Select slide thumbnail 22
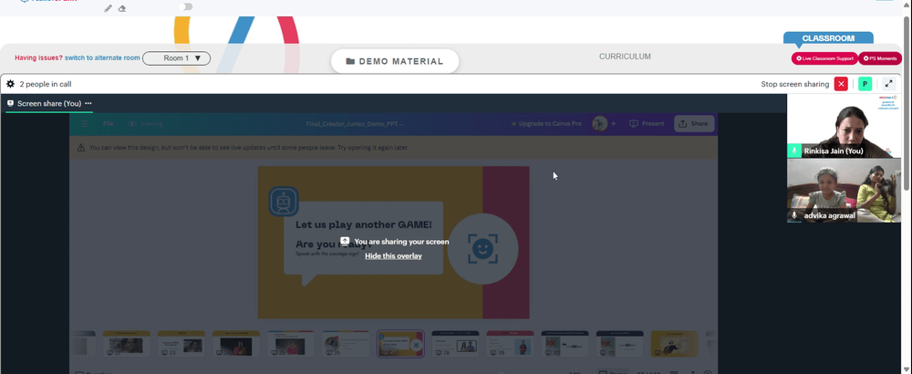912x374 pixels. [126, 344]
